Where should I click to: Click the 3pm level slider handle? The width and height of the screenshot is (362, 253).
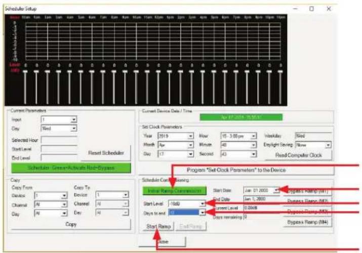191,72
